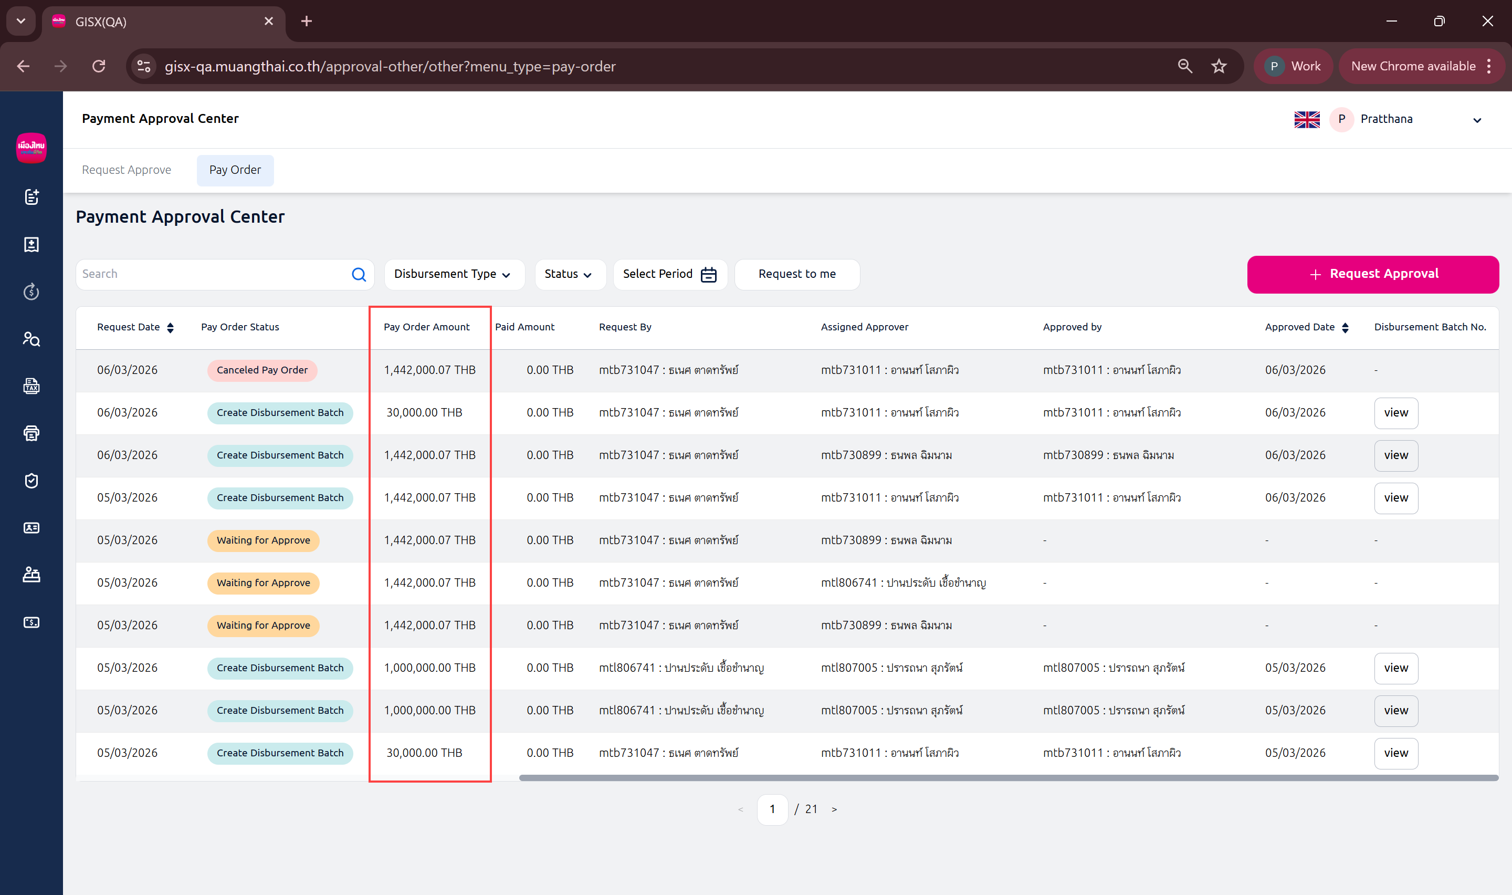
Task: Open the Status filter dropdown
Action: 569,274
